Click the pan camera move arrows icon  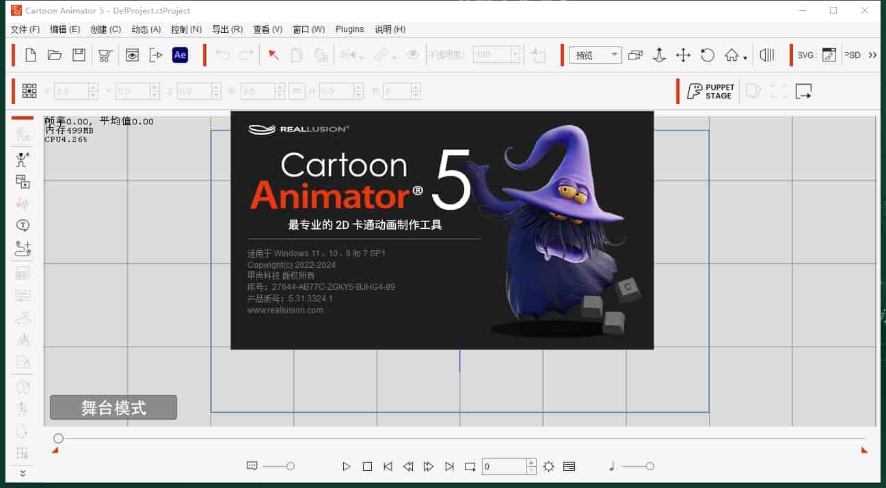[683, 55]
